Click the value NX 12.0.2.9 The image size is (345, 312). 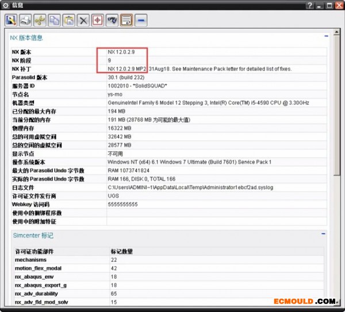point(121,52)
